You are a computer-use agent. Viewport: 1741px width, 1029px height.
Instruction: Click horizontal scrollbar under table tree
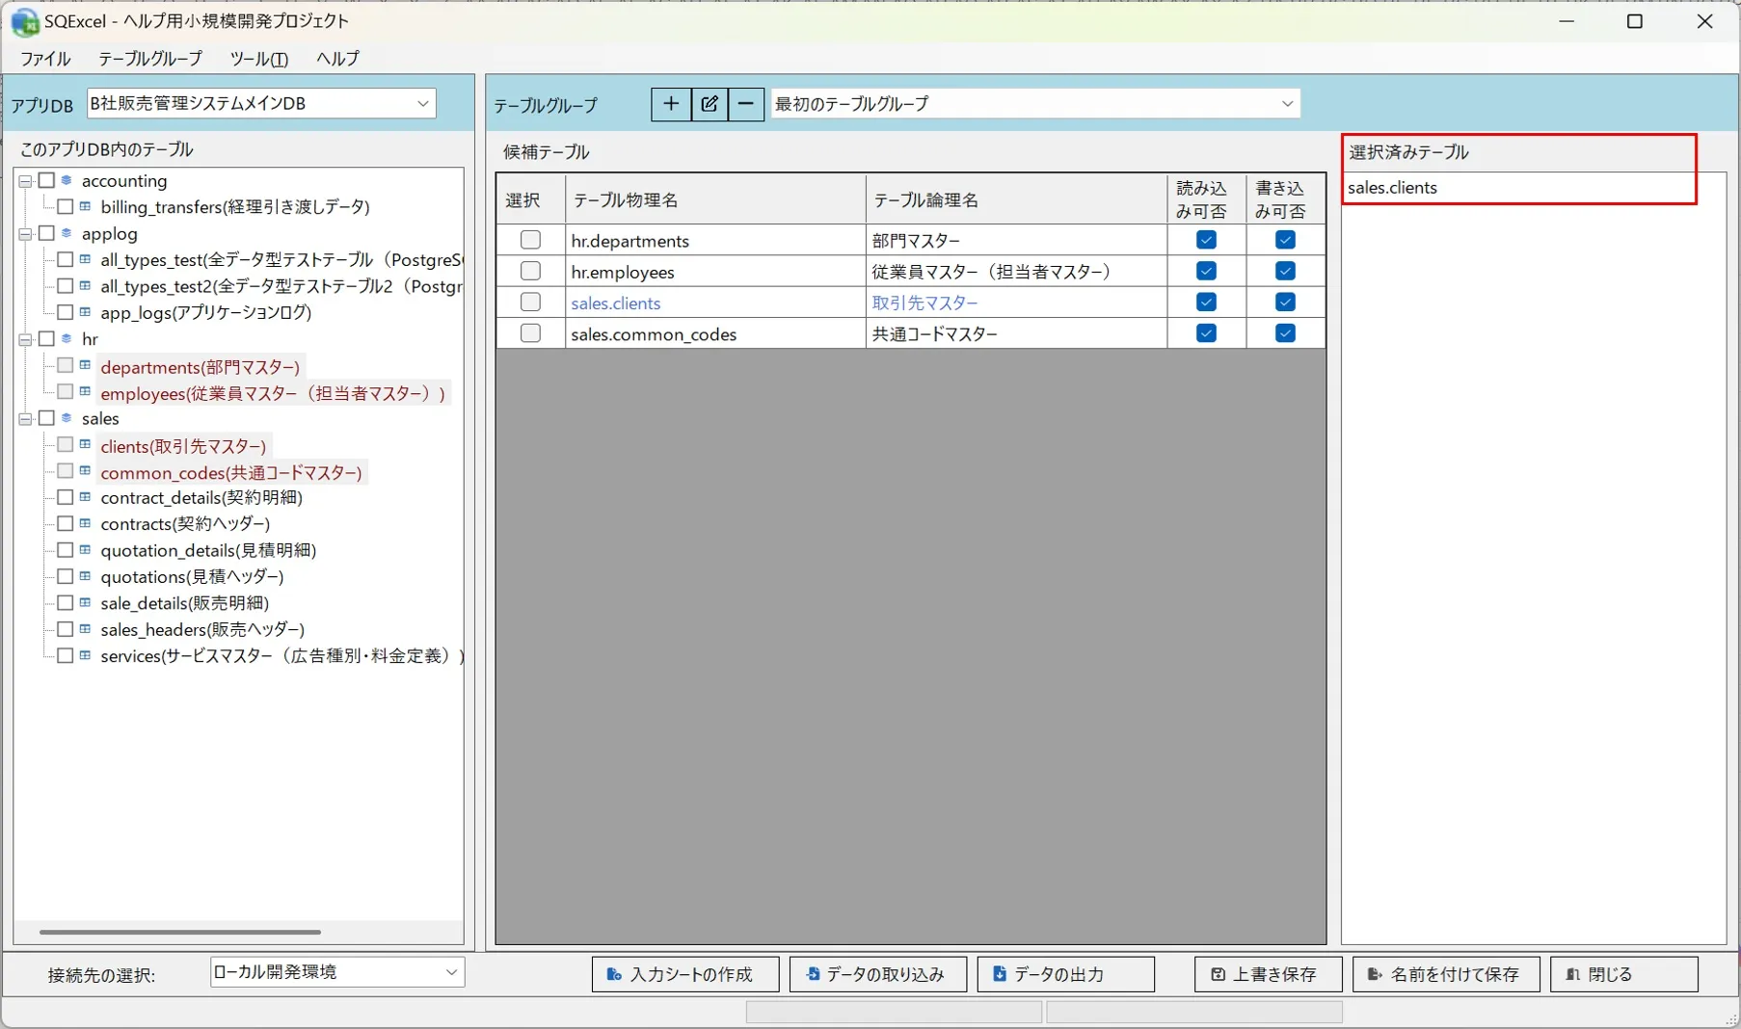(x=180, y=932)
